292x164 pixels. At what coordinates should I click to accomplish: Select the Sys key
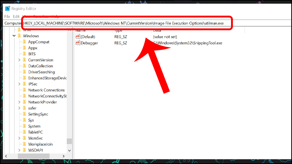tap(31, 120)
